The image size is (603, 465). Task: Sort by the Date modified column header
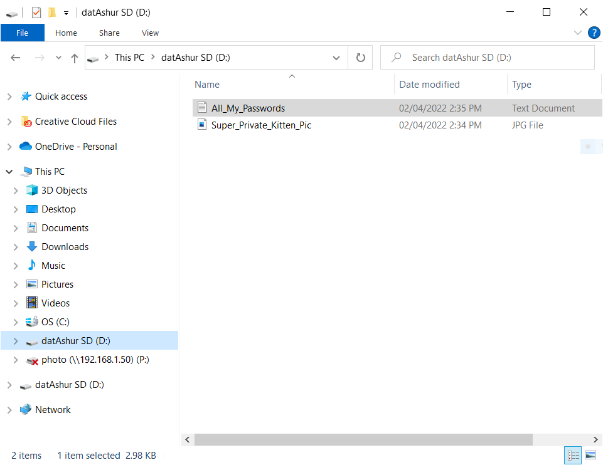429,85
